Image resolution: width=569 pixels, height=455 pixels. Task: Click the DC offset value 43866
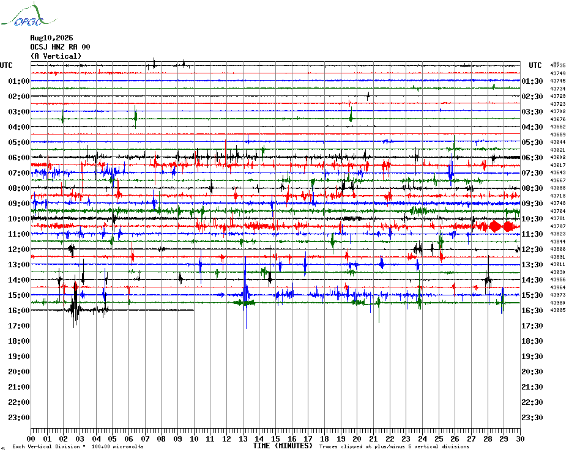pyautogui.click(x=558, y=249)
